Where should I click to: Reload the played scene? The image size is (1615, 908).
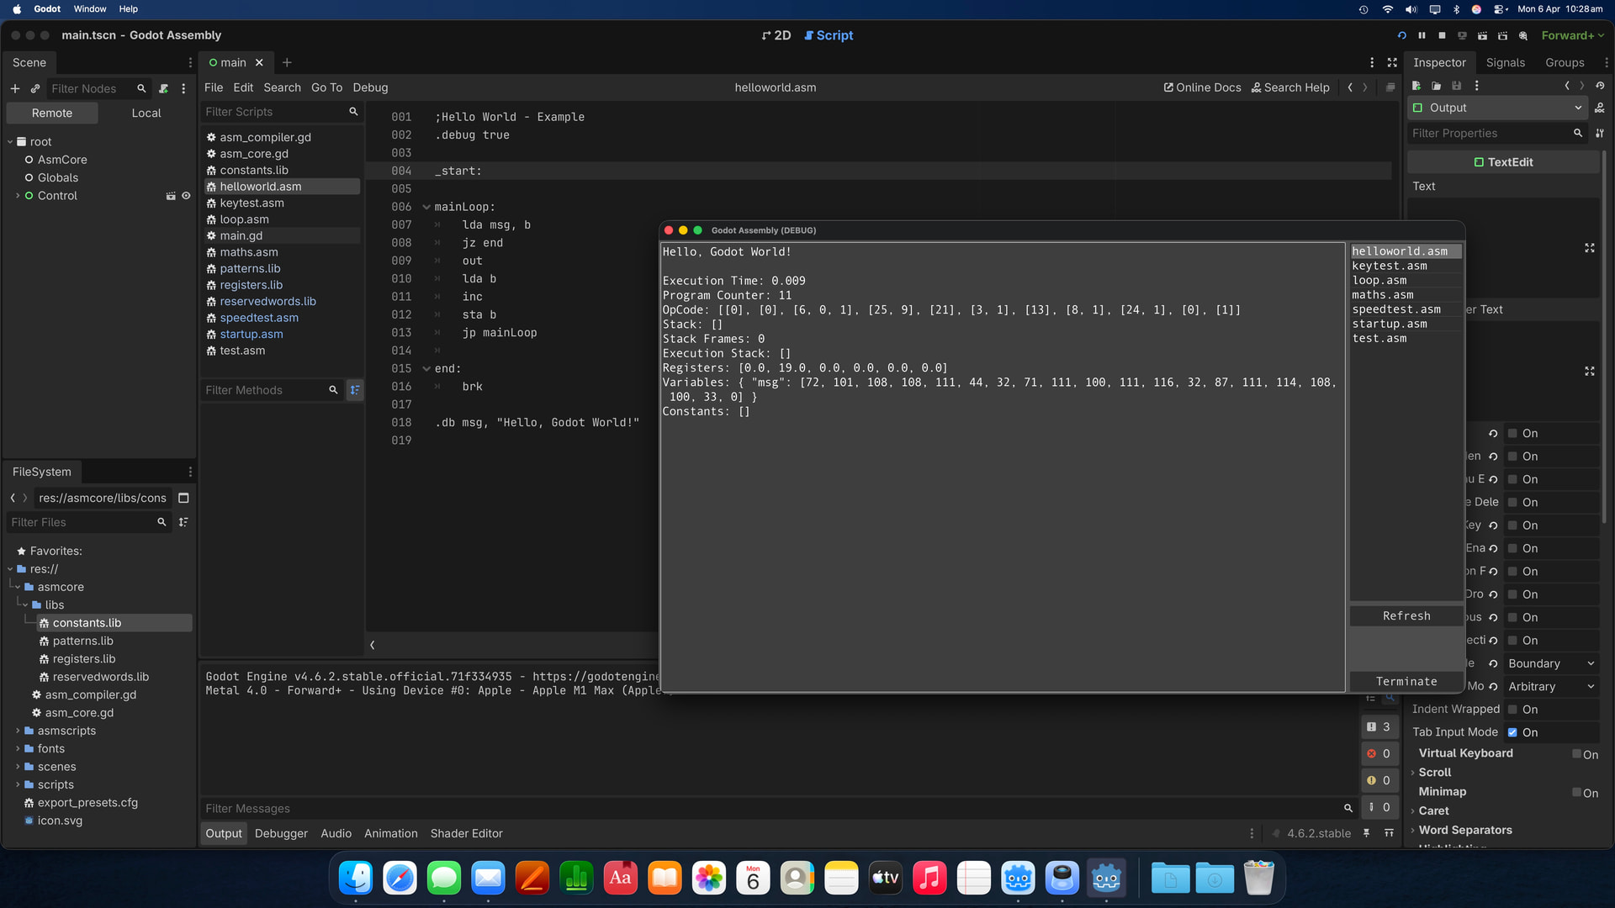pyautogui.click(x=1401, y=35)
